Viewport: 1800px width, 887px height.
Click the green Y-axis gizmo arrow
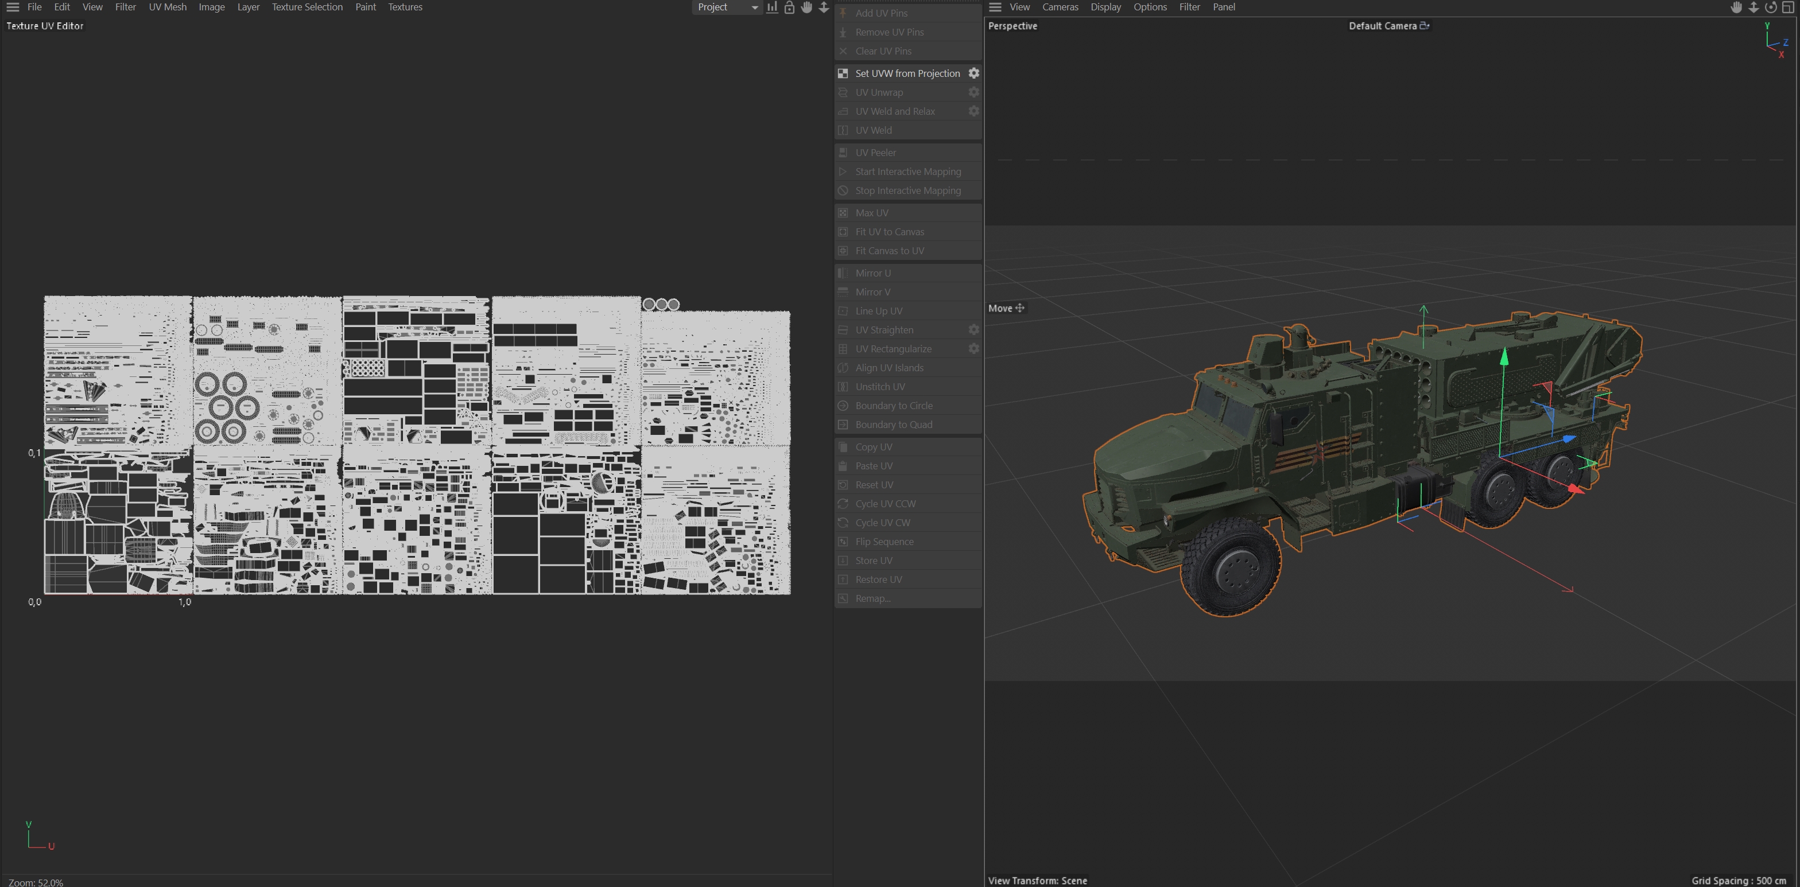click(x=1504, y=356)
